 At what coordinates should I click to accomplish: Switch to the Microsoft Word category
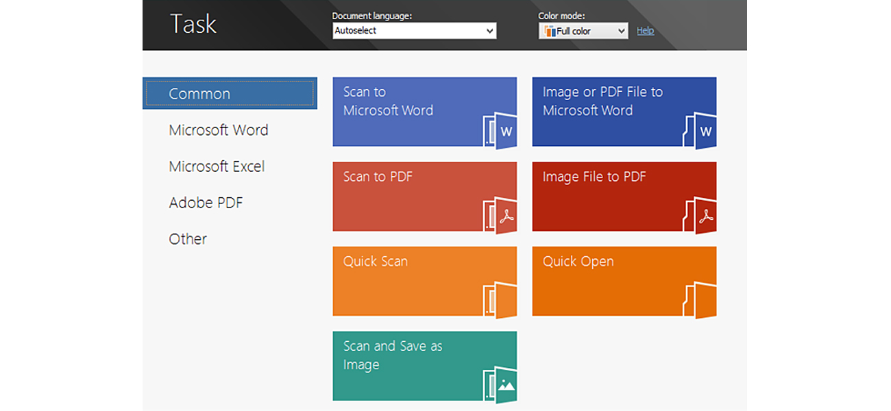coord(219,130)
